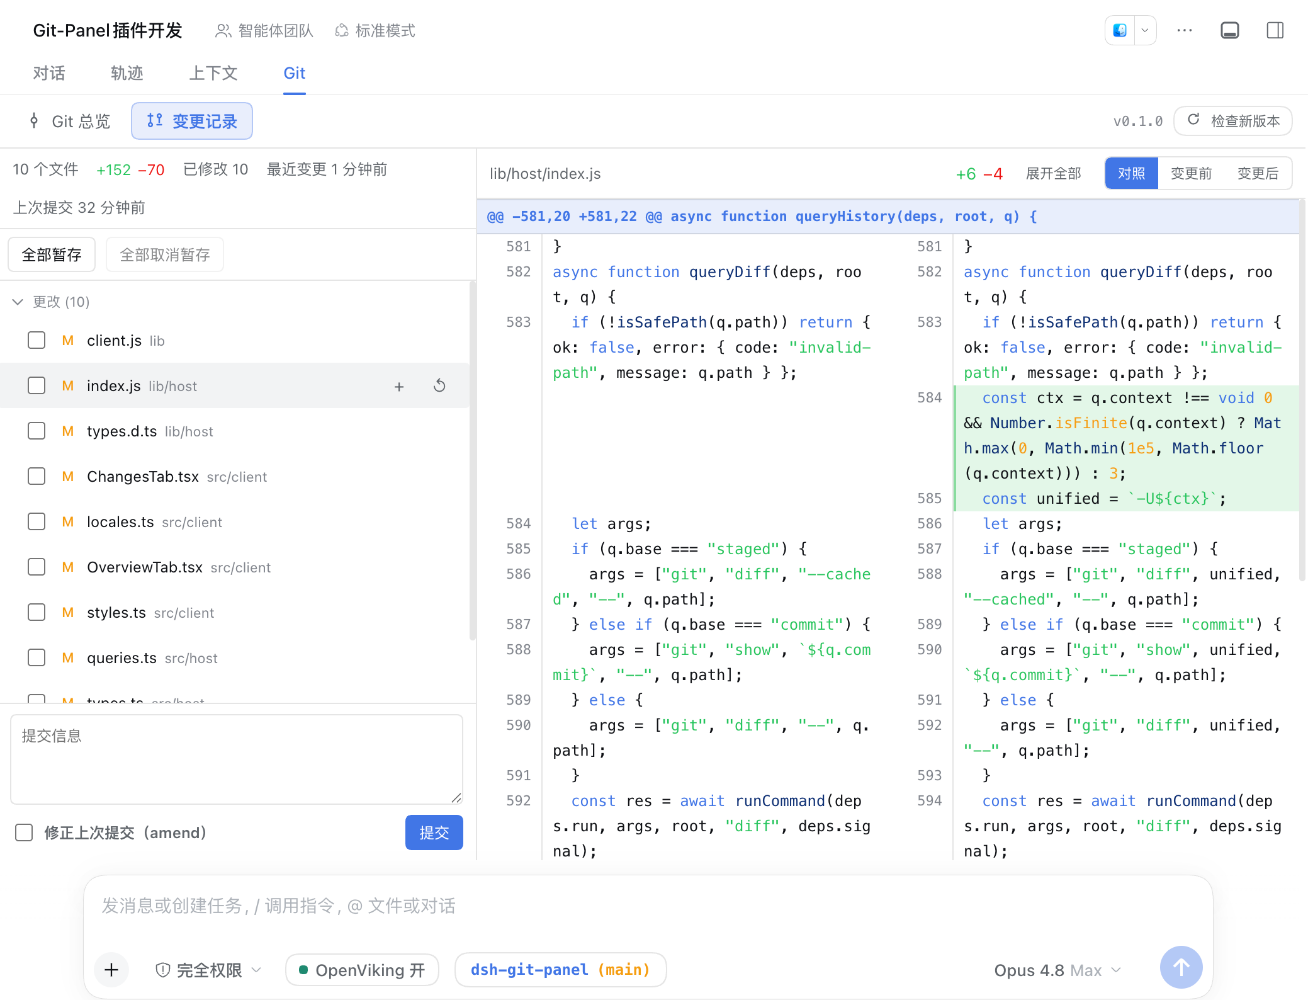The width and height of the screenshot is (1308, 1000).
Task: Click the +152 additions count
Action: (x=113, y=169)
